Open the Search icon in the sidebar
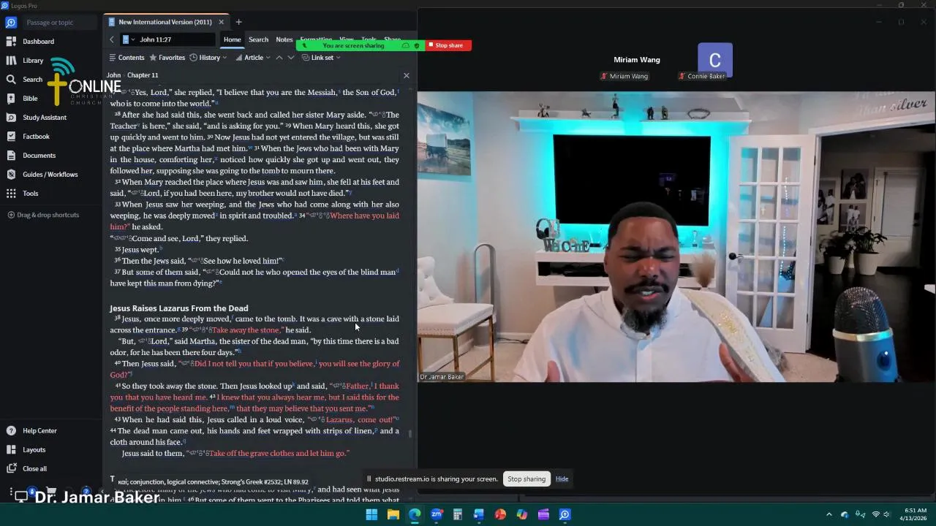This screenshot has height=526, width=936. tap(11, 80)
